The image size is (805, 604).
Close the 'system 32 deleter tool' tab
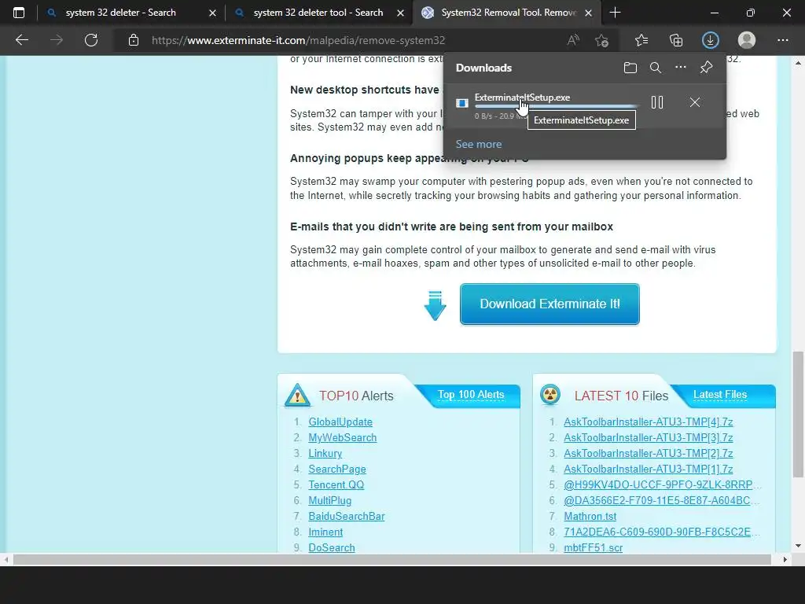point(401,13)
